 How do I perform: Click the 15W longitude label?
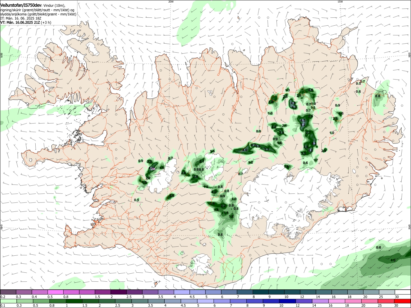point(340,1)
